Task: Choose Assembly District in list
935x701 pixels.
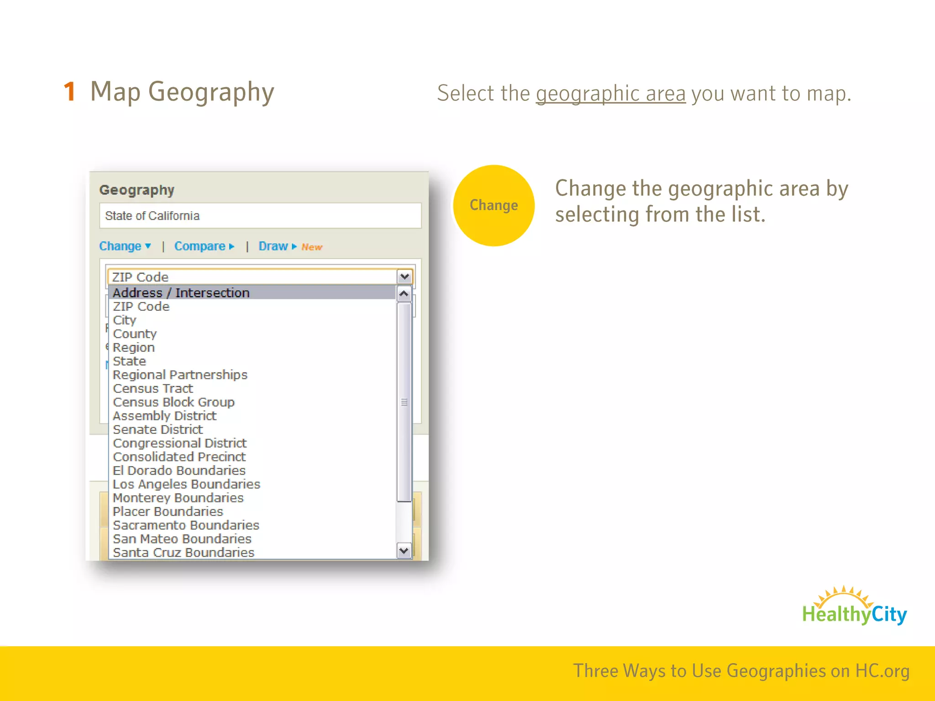Action: (x=164, y=416)
